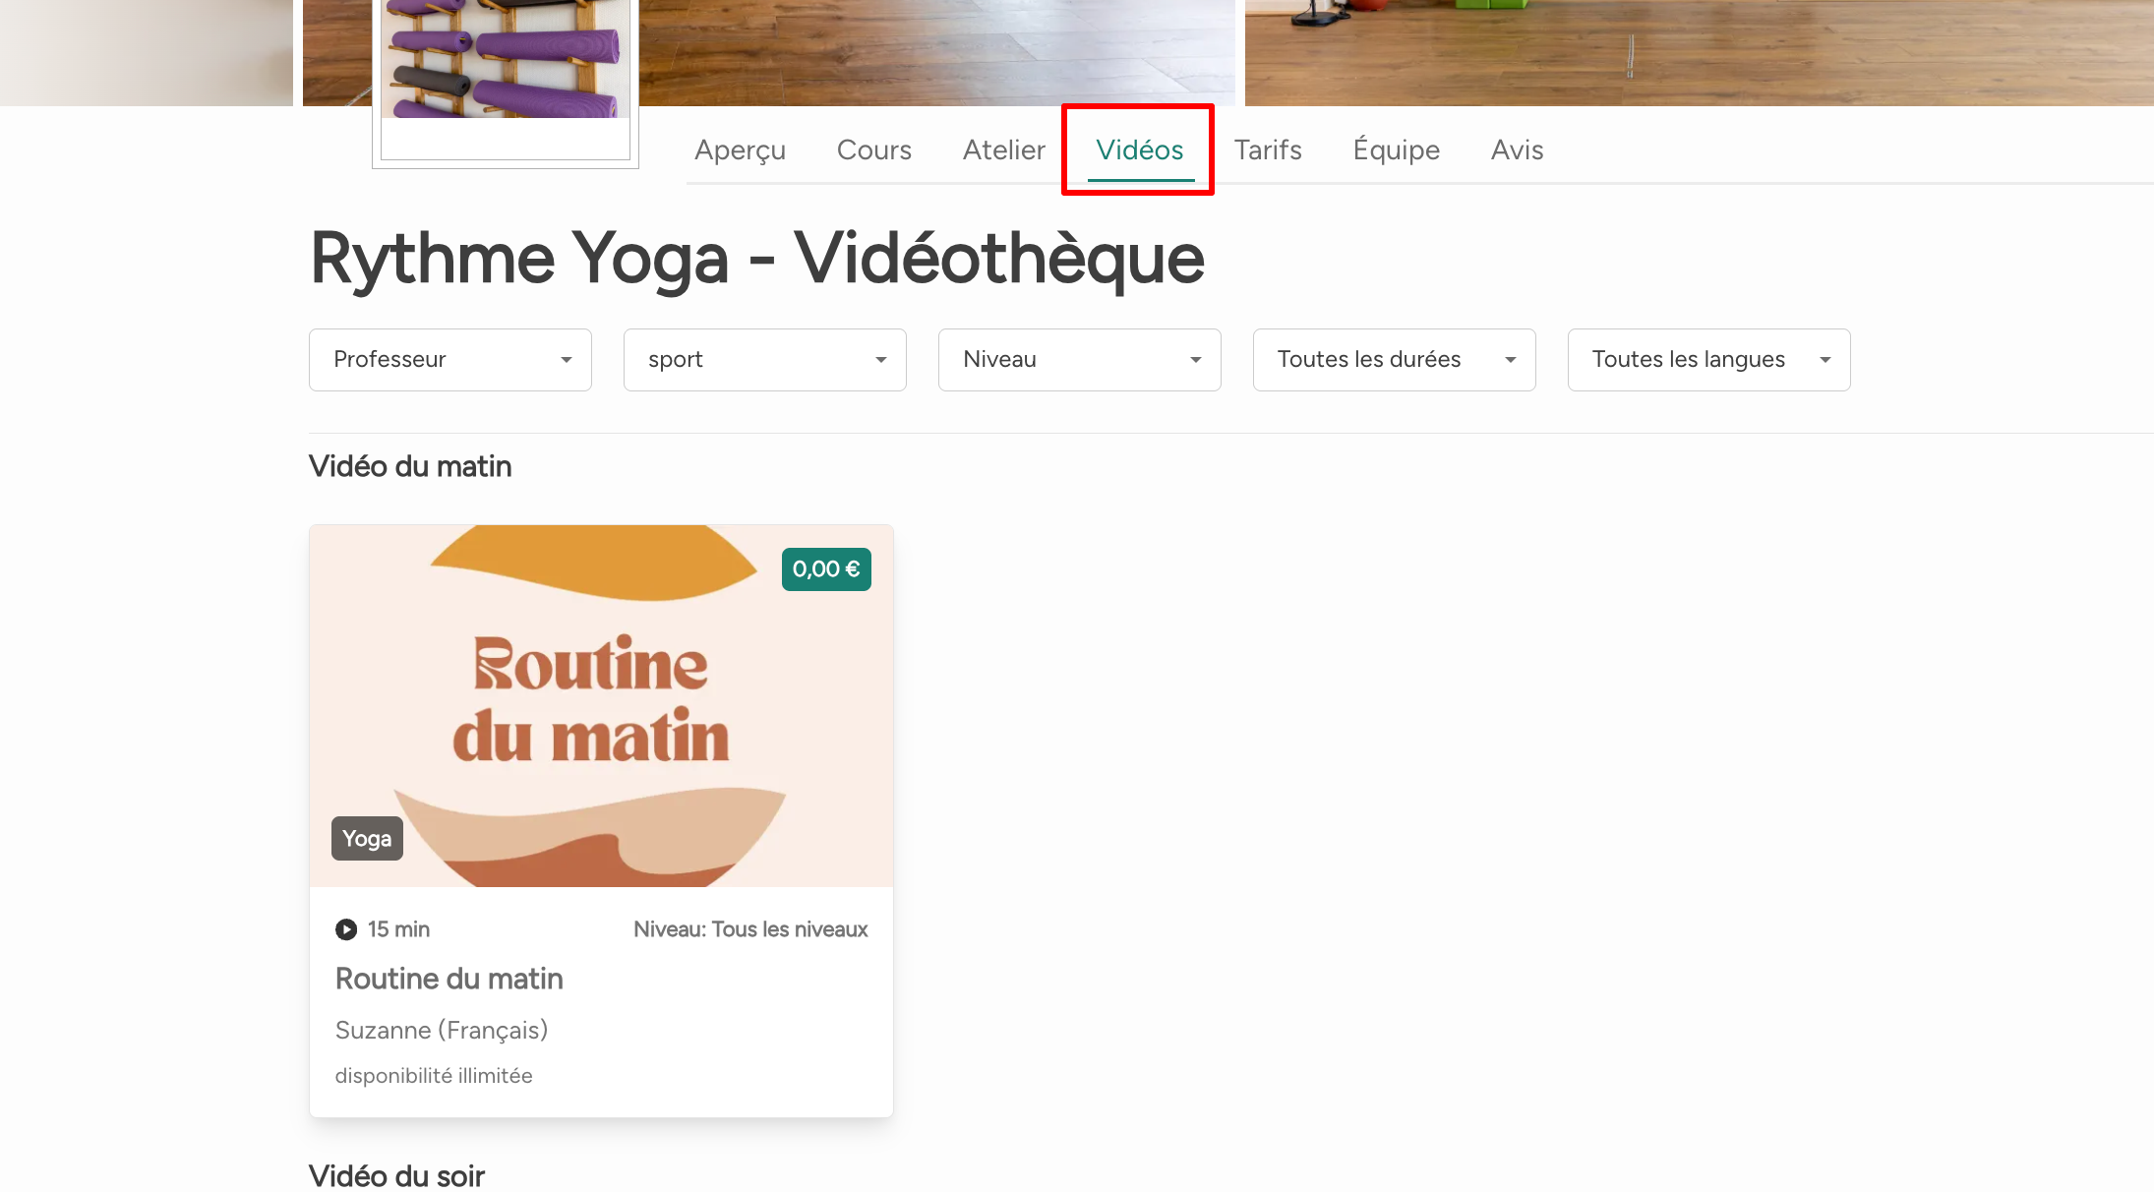The width and height of the screenshot is (2154, 1192).
Task: Open the Équipe tab
Action: (x=1396, y=150)
